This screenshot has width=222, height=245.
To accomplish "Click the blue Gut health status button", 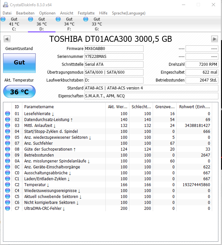I will (19, 63).
